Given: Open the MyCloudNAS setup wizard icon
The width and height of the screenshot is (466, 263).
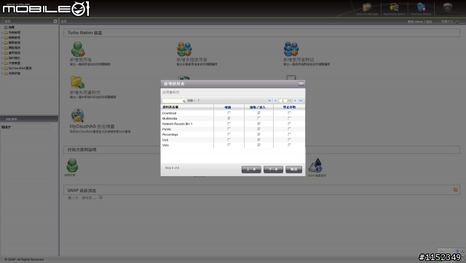Looking at the screenshot, I should tap(78, 115).
